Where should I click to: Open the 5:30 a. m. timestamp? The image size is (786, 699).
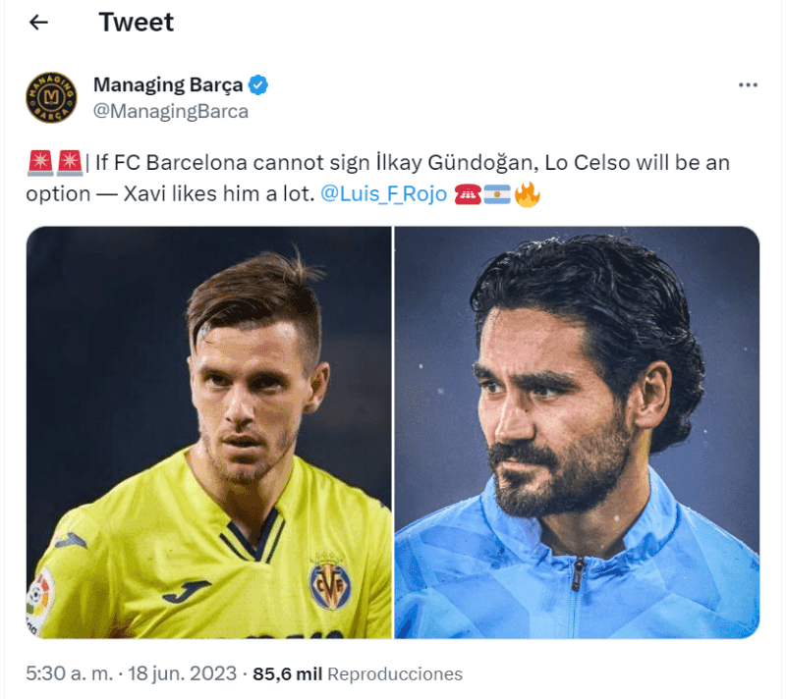(70, 673)
